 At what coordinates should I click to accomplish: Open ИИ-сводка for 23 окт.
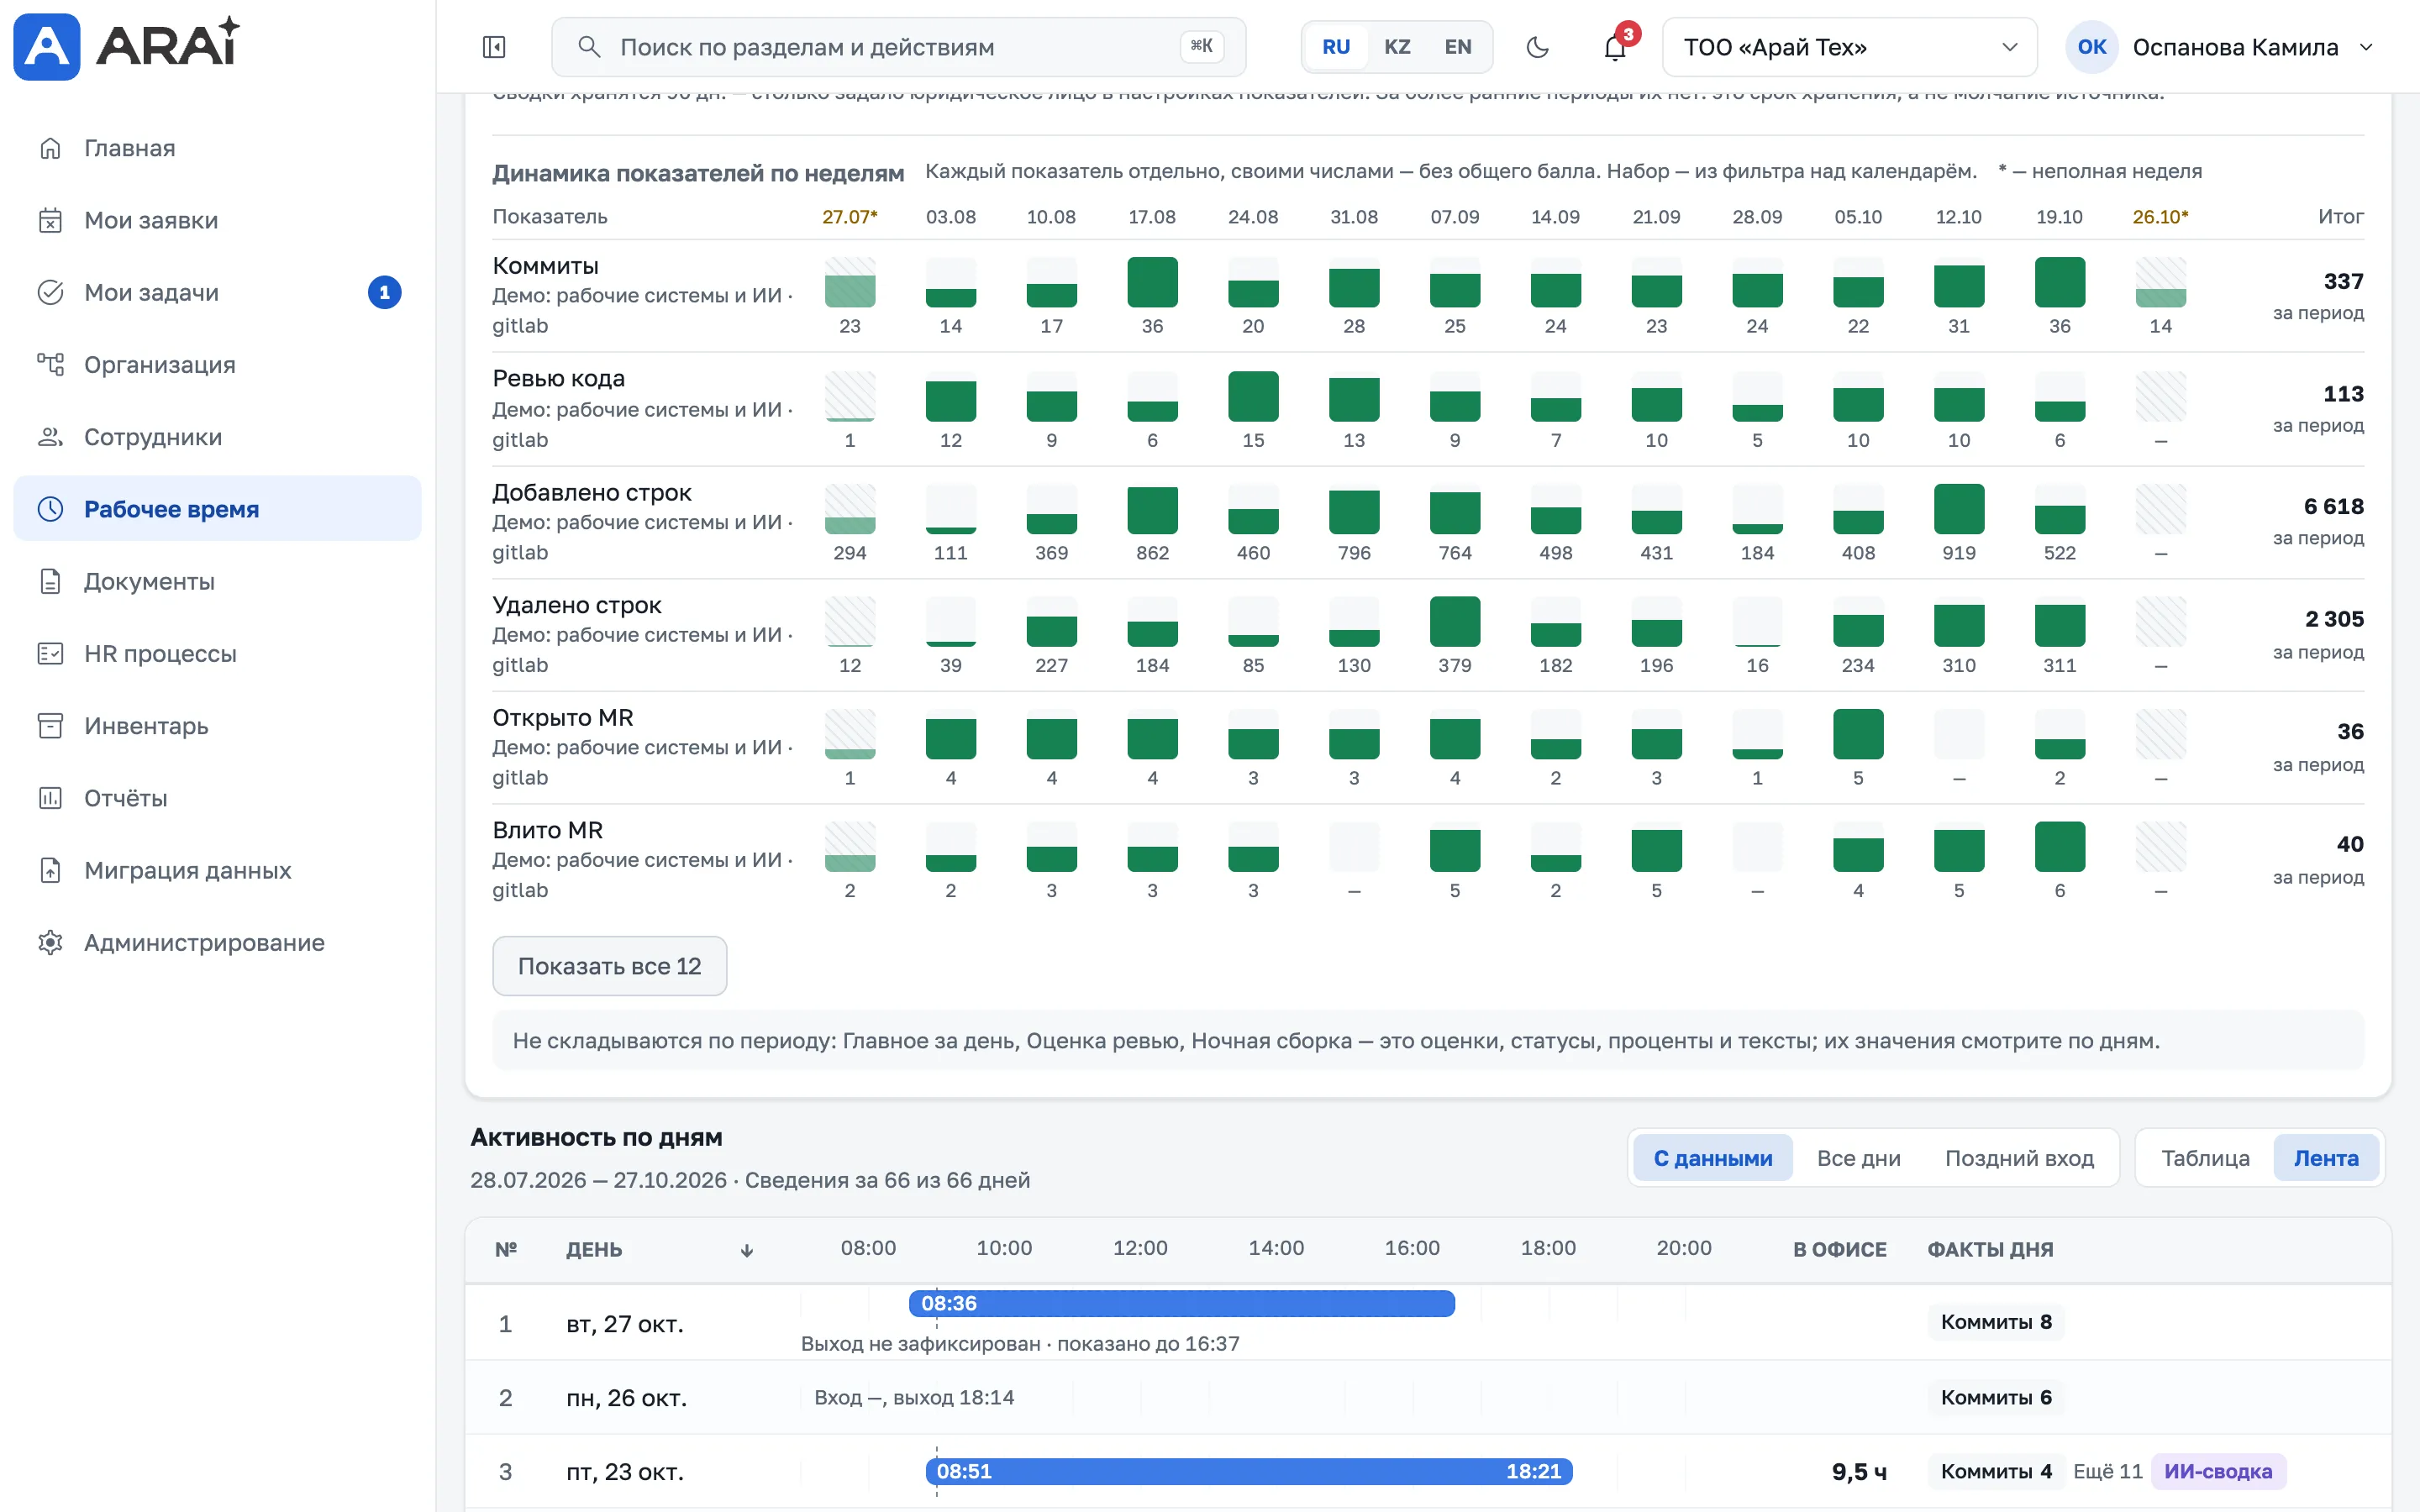point(2218,1471)
